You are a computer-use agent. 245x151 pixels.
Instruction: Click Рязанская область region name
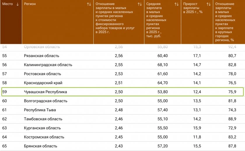click(41, 56)
